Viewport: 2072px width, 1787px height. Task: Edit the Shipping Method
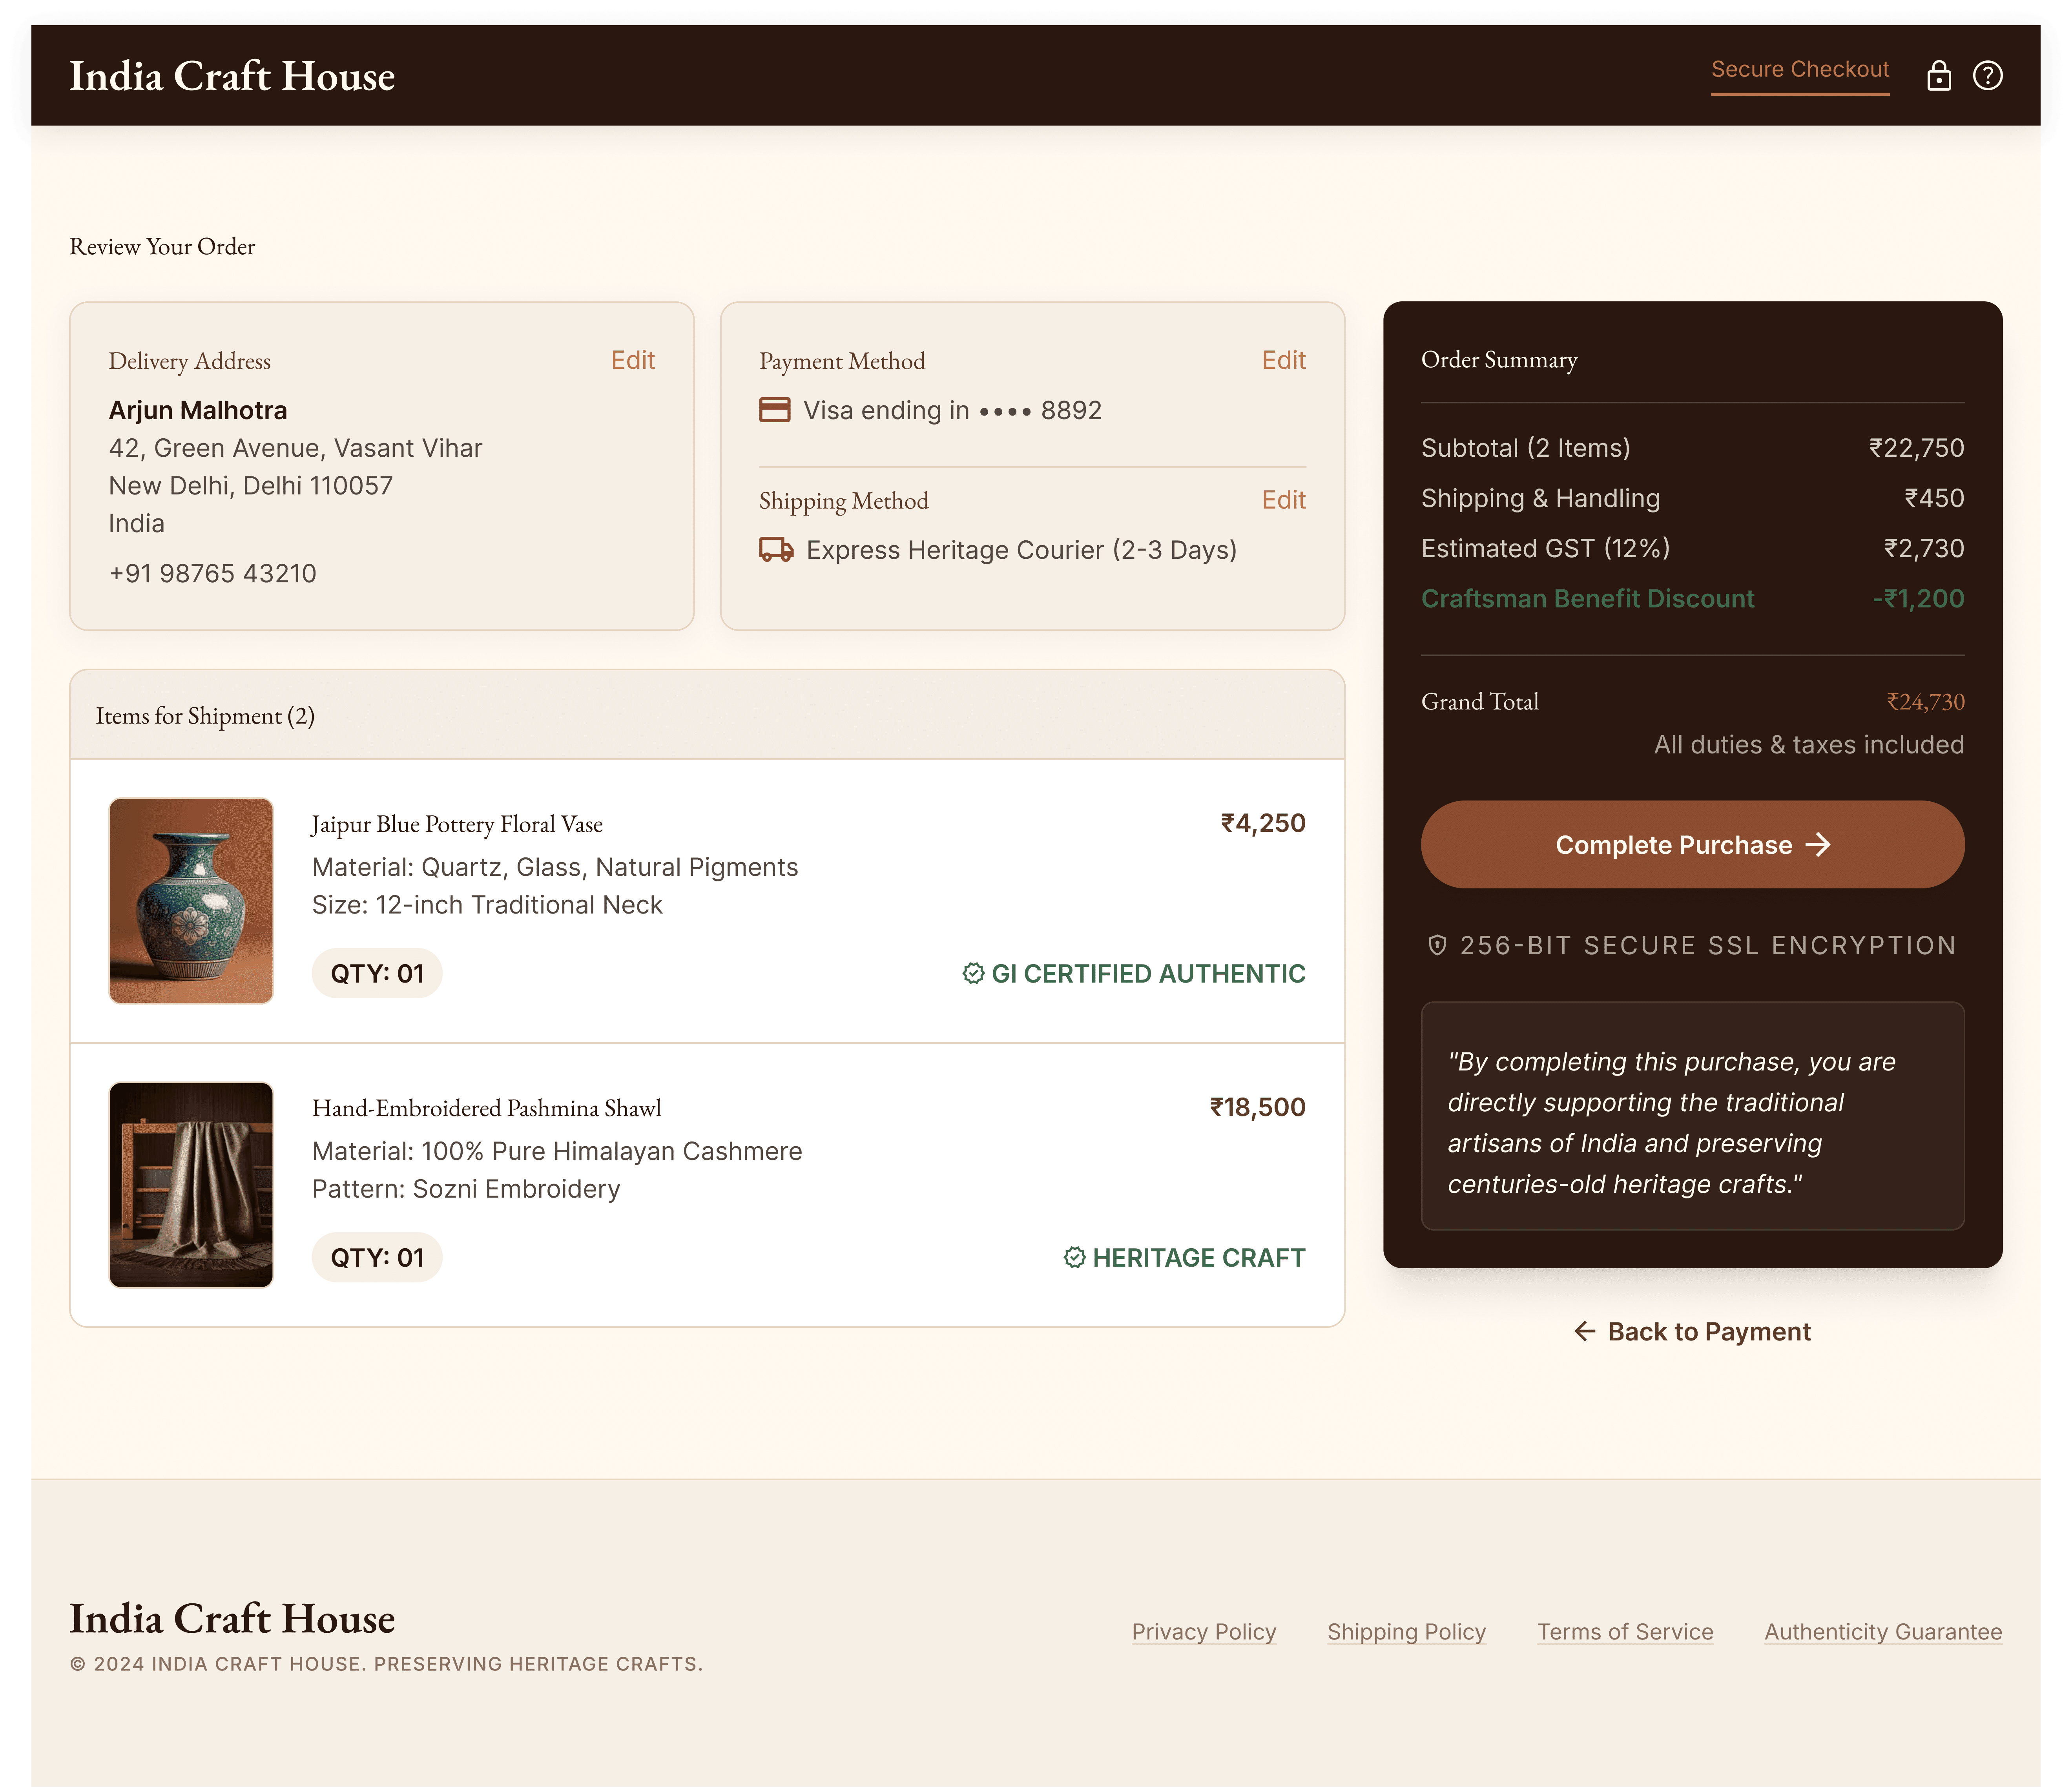[1284, 500]
